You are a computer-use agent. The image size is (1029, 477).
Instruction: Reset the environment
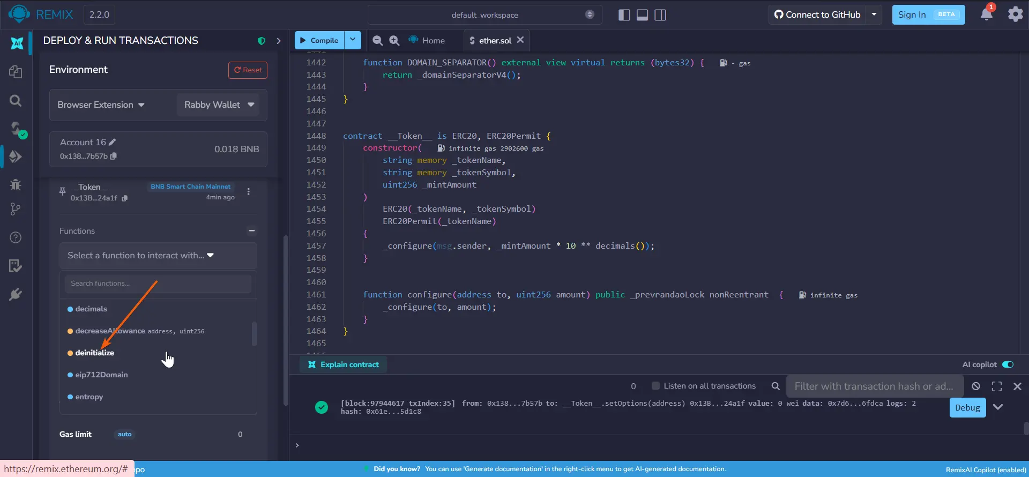(x=248, y=70)
